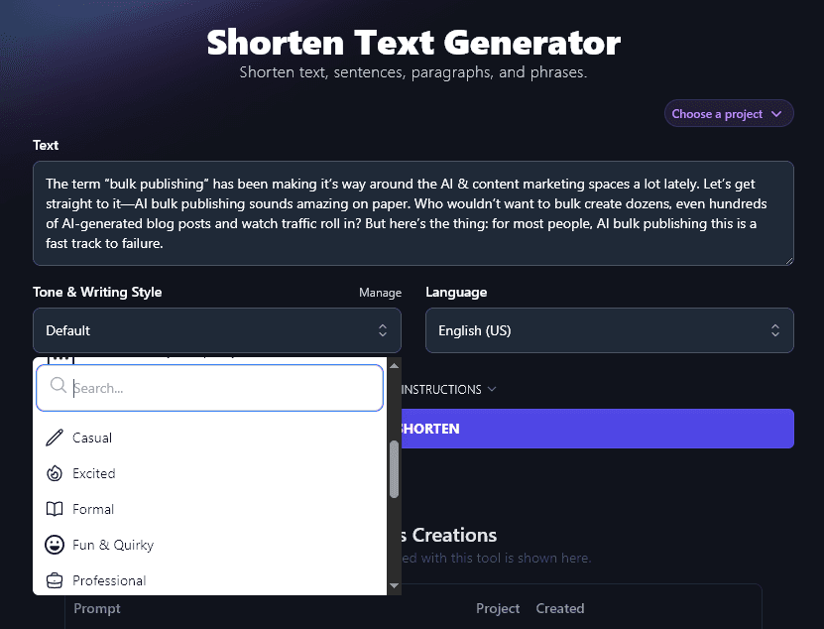Image resolution: width=824 pixels, height=629 pixels.
Task: Open the Language dropdown
Action: (x=609, y=329)
